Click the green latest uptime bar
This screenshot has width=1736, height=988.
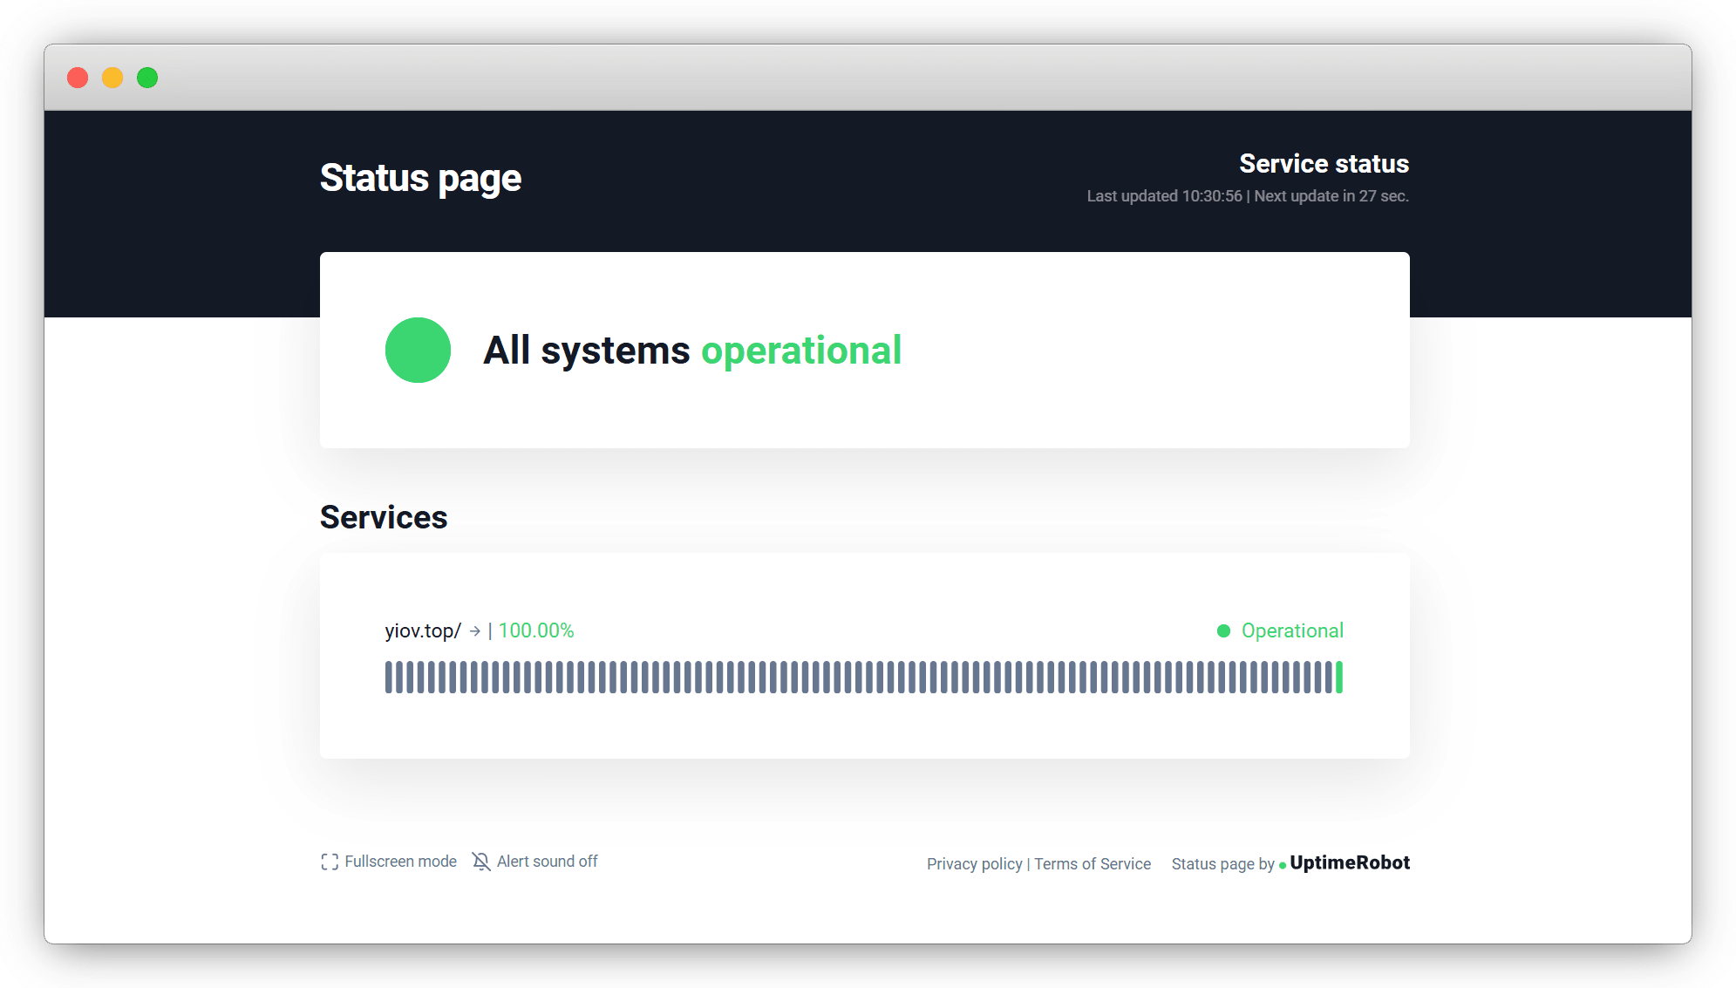pyautogui.click(x=1339, y=678)
